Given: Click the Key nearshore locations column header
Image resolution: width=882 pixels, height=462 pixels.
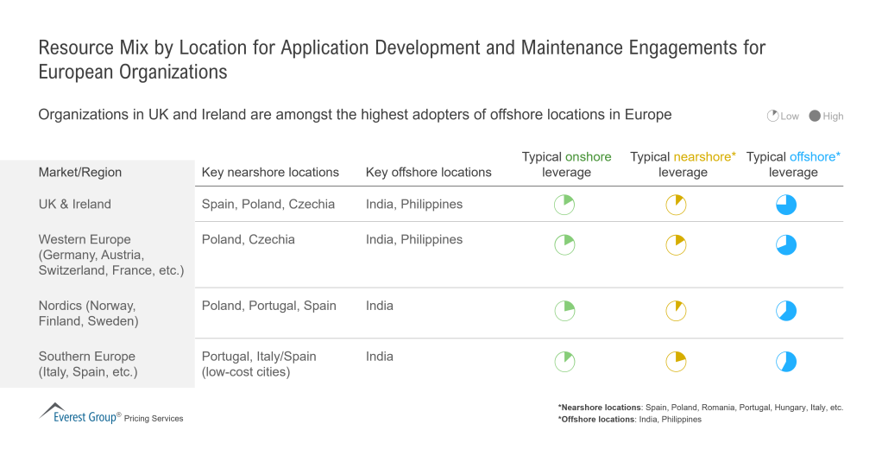Looking at the screenshot, I should click(x=270, y=172).
